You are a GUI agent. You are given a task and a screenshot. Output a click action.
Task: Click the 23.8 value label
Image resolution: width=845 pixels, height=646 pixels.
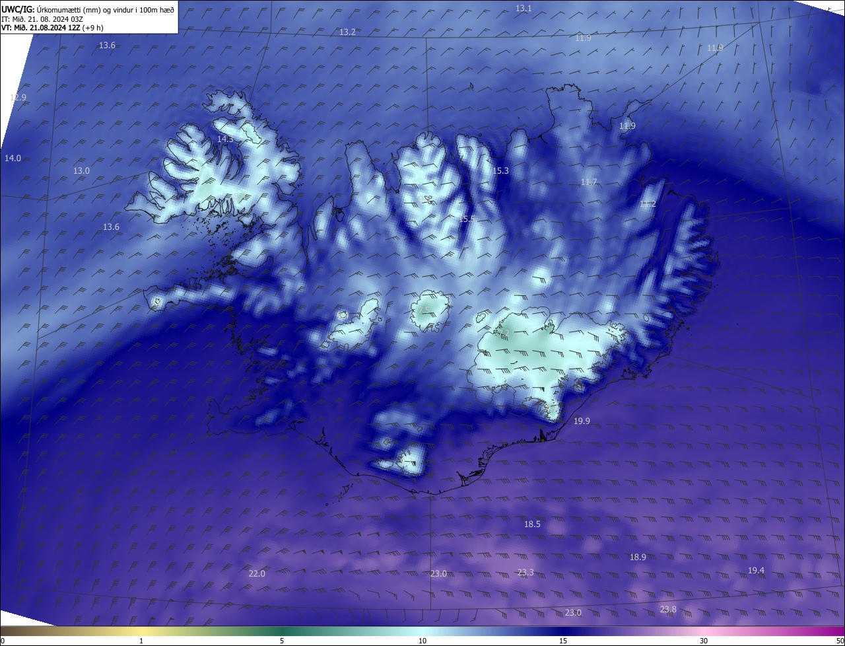(x=668, y=609)
